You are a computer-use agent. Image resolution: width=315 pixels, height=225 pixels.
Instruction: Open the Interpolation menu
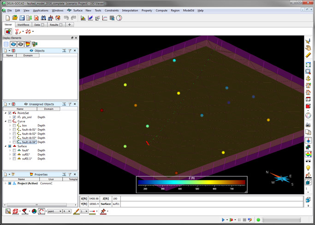[x=130, y=11]
